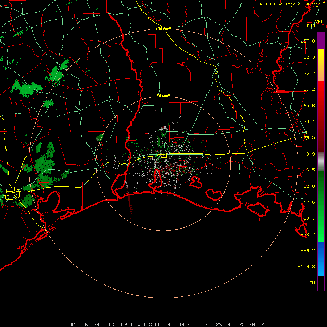Viewport: 327px width, 327px height.
Task: Select the -109.8 value on velocity scale
Action: click(x=306, y=267)
